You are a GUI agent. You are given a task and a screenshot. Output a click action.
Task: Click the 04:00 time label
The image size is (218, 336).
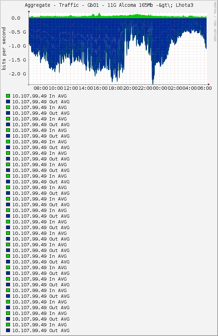coord(190,88)
